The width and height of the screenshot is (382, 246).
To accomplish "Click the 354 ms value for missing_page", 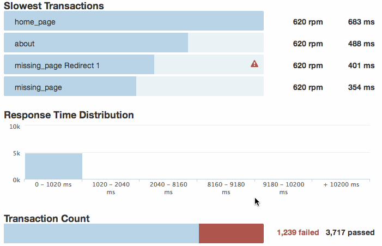I will click(361, 87).
